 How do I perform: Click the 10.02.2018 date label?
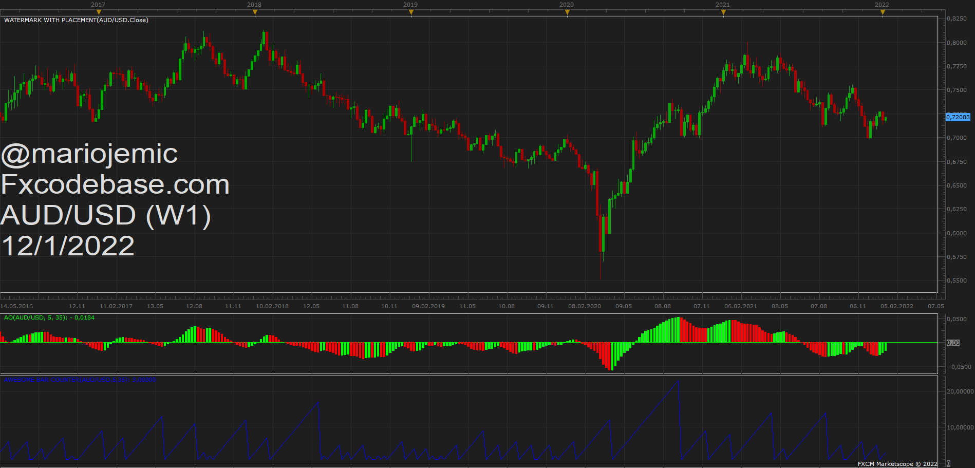(272, 306)
